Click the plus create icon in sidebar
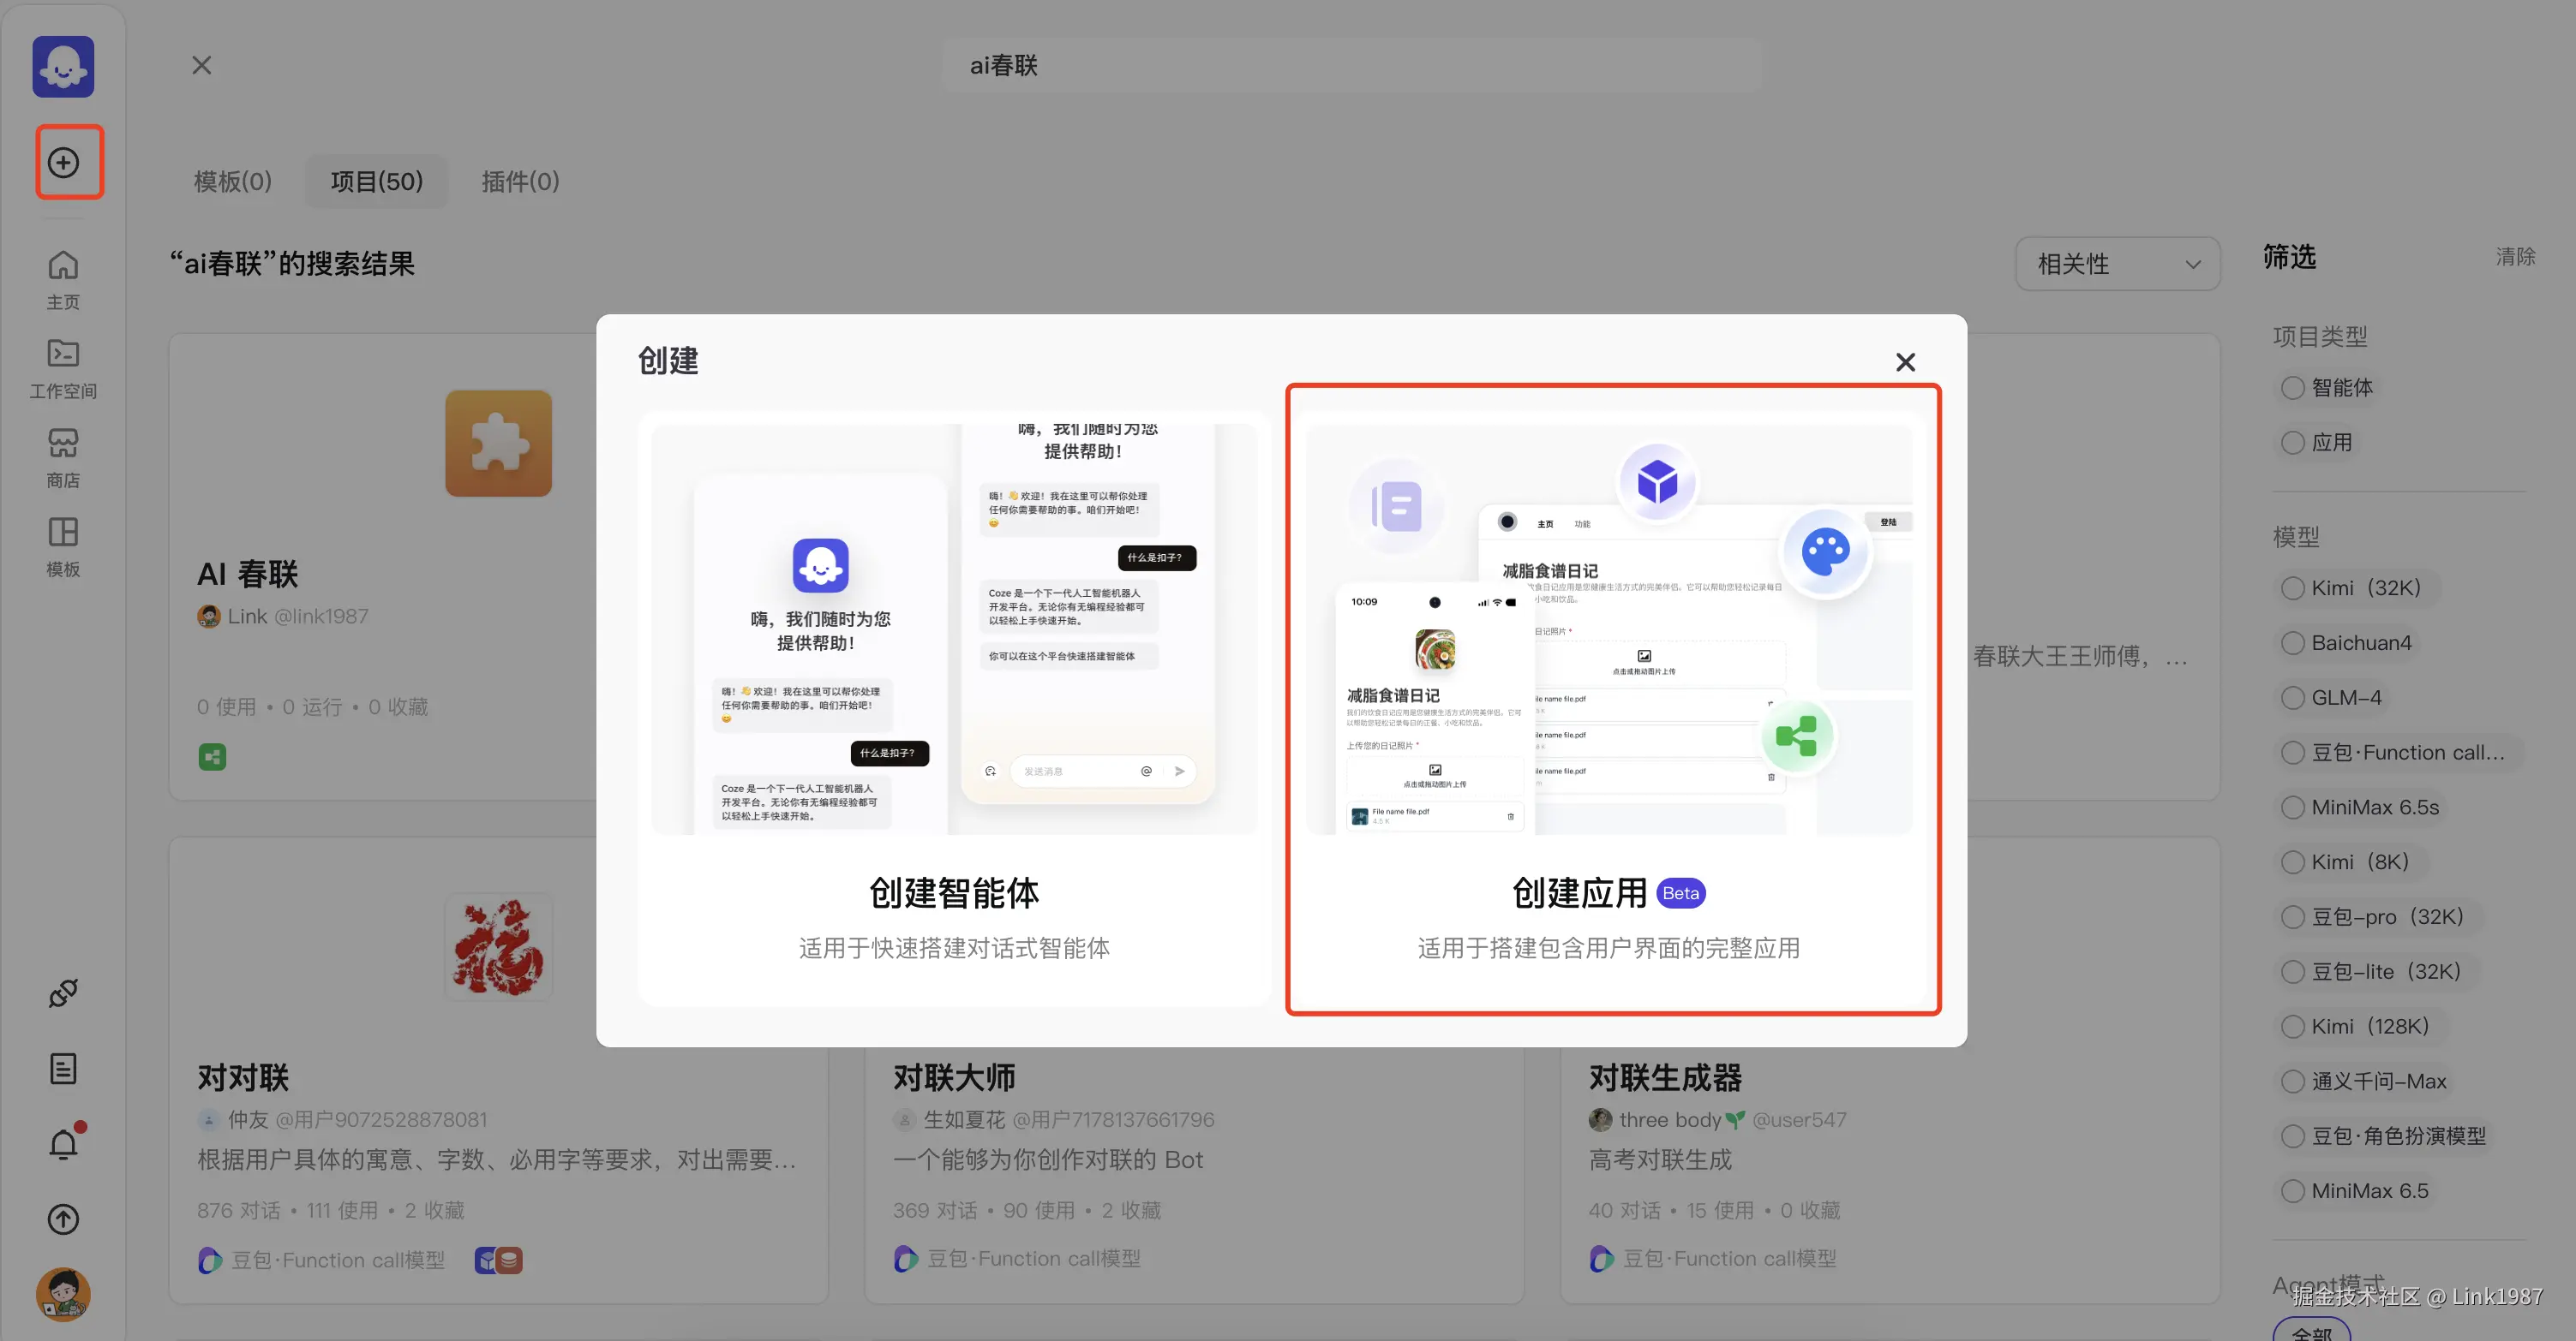 coord(64,162)
